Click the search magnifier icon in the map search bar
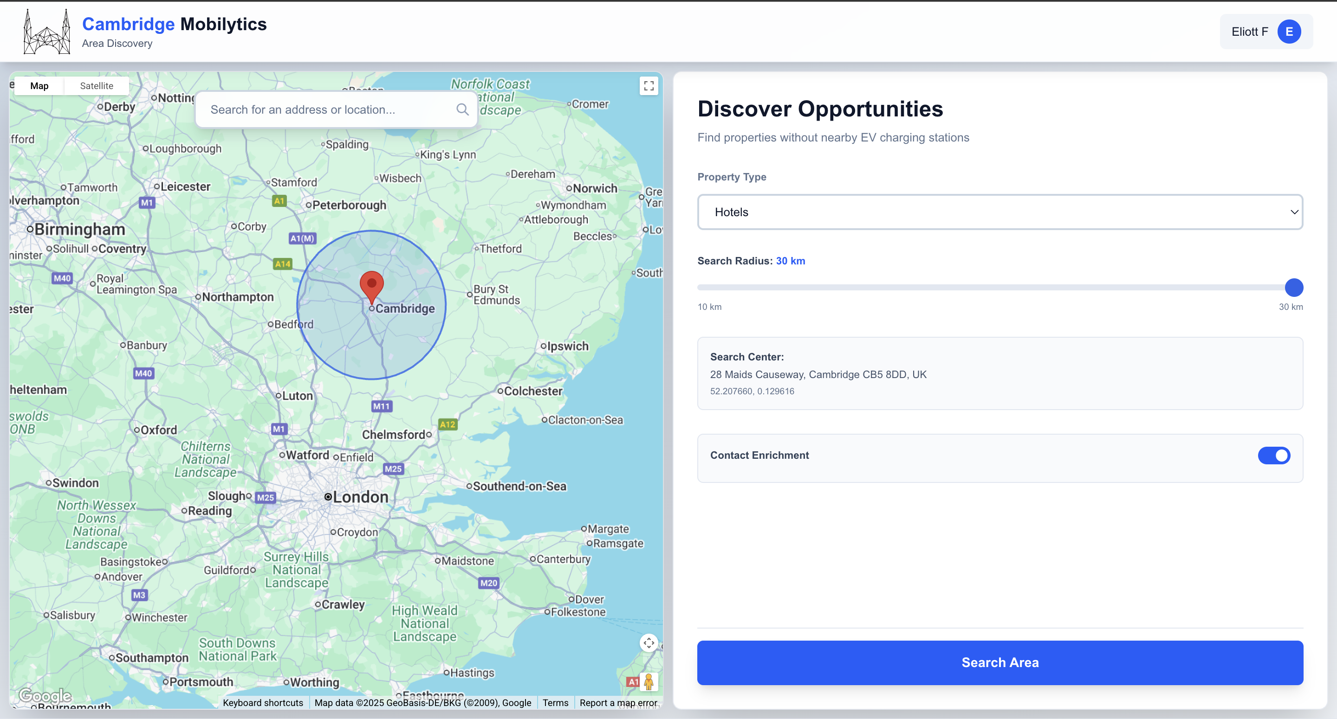This screenshot has width=1337, height=719. [x=462, y=109]
